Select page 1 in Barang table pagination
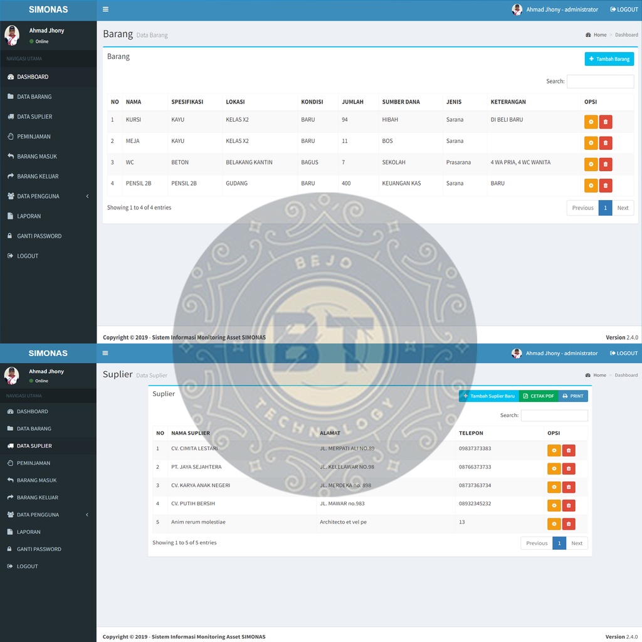The width and height of the screenshot is (642, 642). 605,208
